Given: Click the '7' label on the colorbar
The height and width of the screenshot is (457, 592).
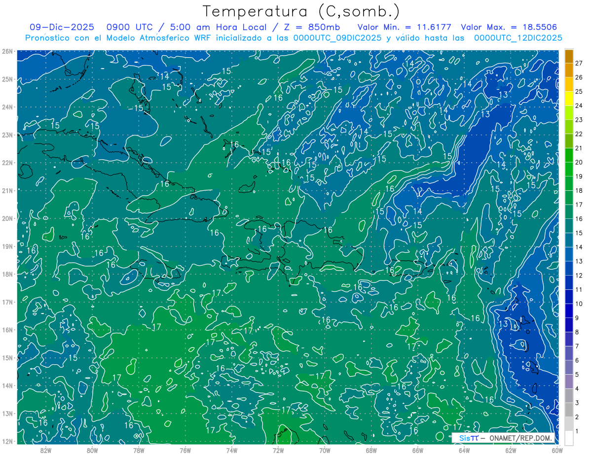Looking at the screenshot, I should click(x=577, y=347).
